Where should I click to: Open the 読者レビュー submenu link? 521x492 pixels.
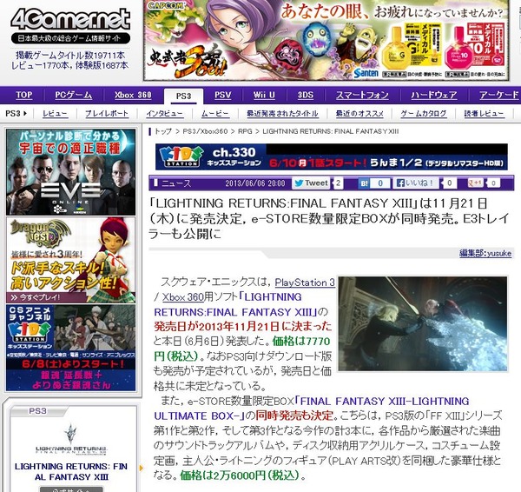click(x=484, y=114)
